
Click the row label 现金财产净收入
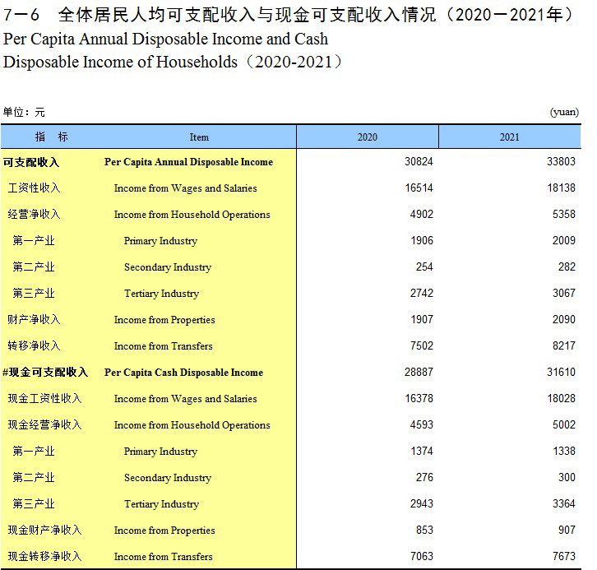coord(44,530)
